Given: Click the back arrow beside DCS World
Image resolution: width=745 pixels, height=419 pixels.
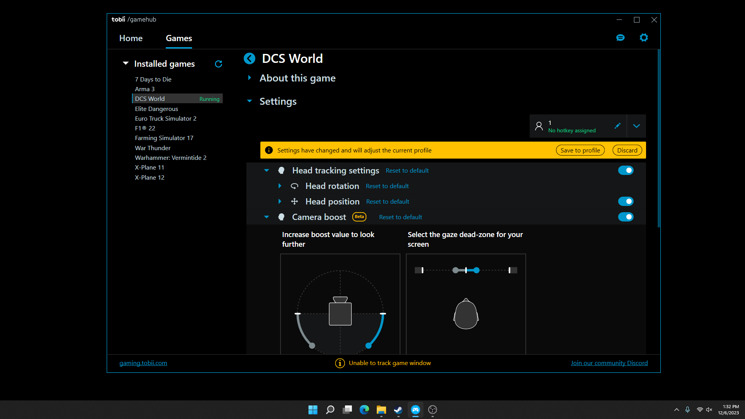Looking at the screenshot, I should point(249,59).
